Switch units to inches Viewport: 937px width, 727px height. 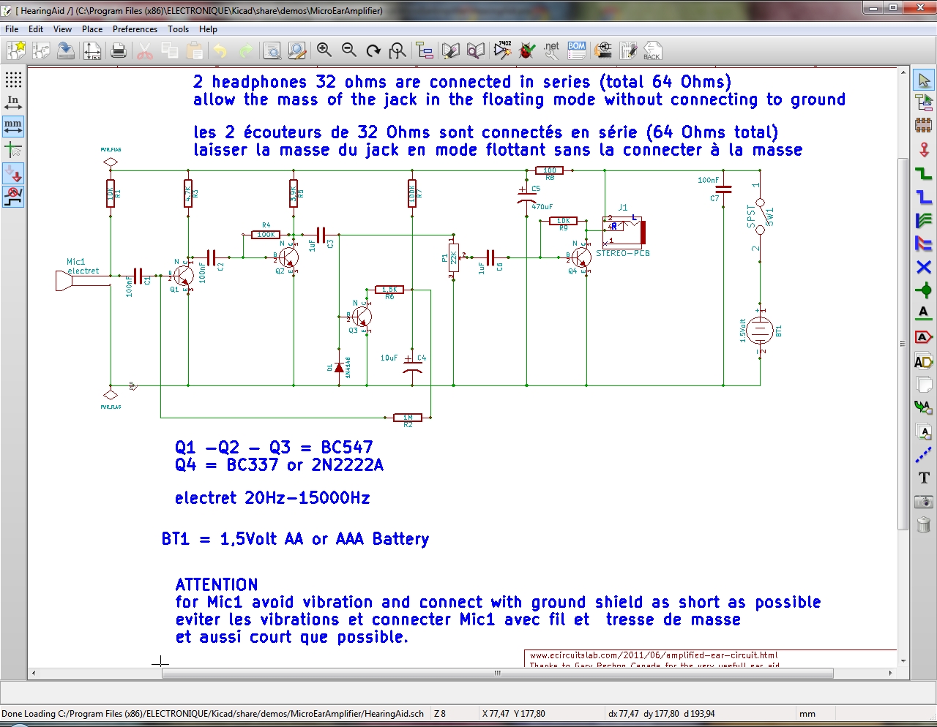click(13, 103)
